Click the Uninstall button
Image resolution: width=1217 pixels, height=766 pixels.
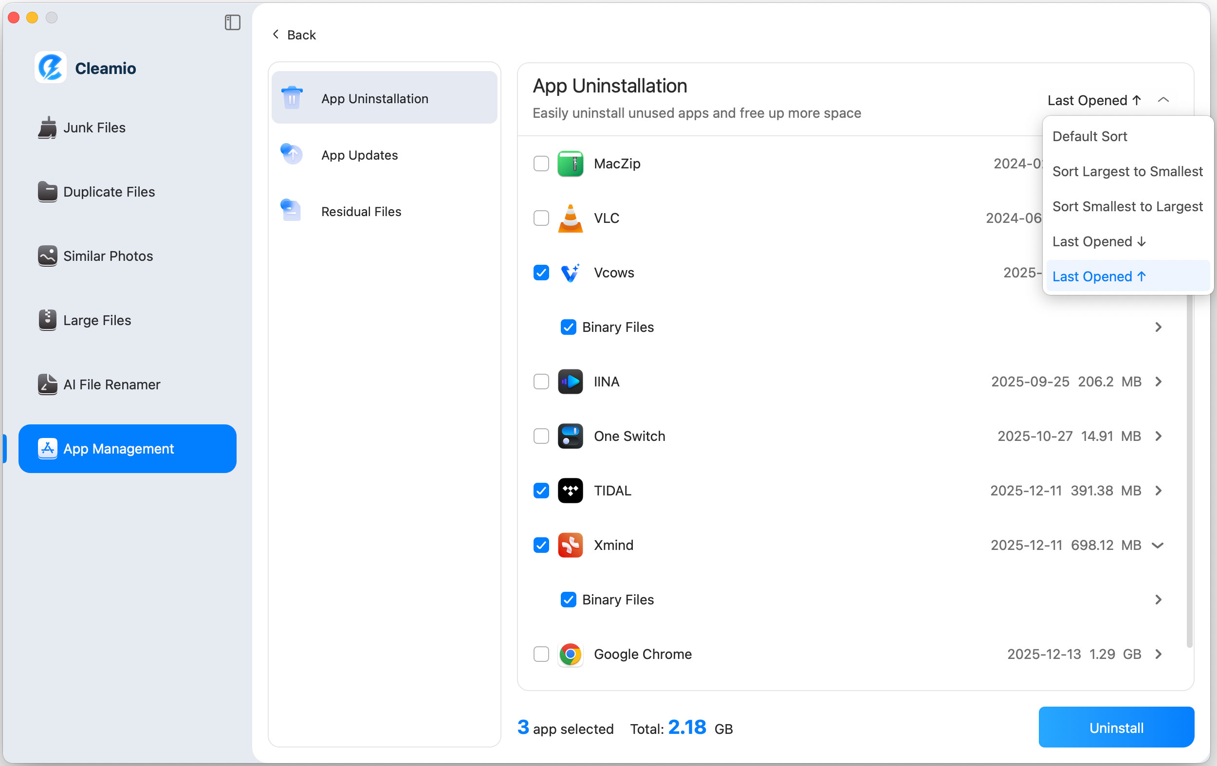(x=1116, y=727)
